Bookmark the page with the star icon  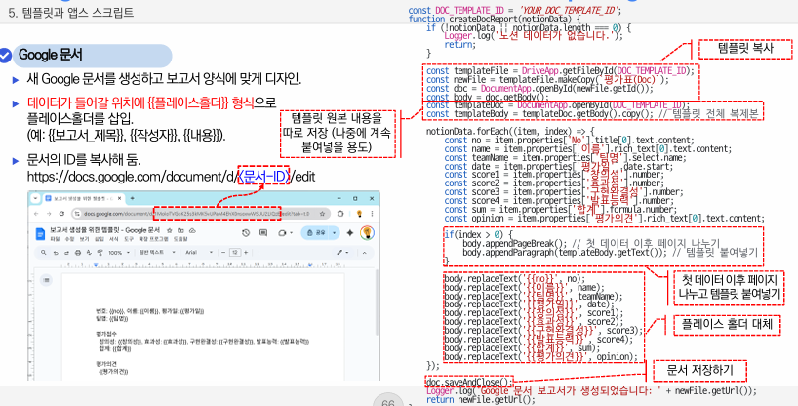point(322,214)
